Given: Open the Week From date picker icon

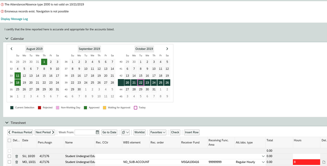Looking at the screenshot, I should pos(97,132).
